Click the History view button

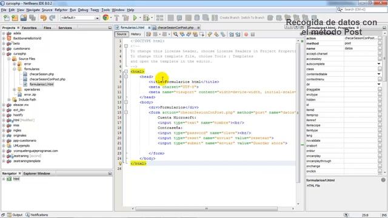[136, 35]
